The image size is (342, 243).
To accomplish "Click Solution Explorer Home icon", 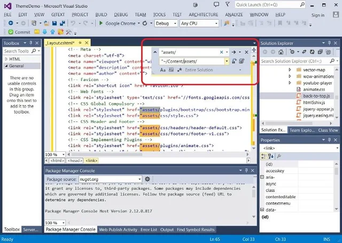I will (x=281, y=52).
